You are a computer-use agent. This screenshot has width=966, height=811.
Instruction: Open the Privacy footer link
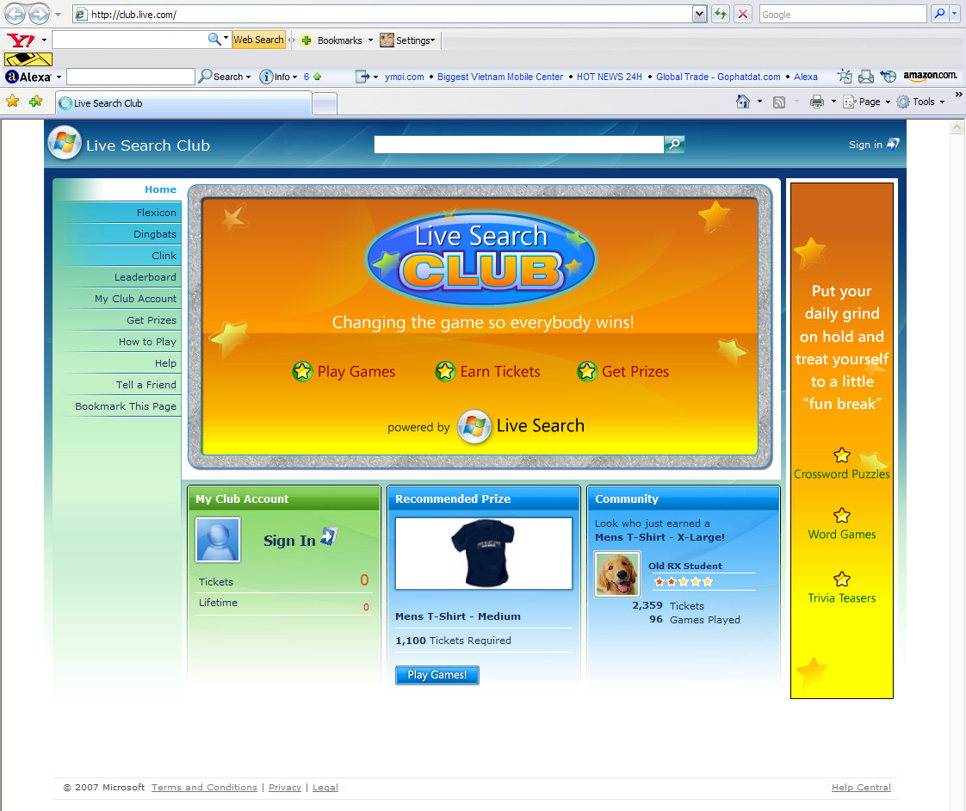[x=285, y=787]
